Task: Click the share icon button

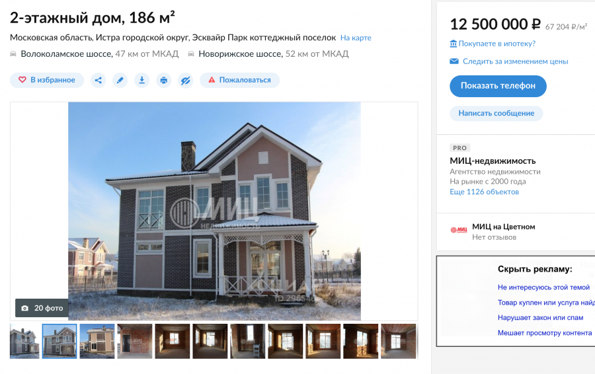Action: click(x=99, y=80)
